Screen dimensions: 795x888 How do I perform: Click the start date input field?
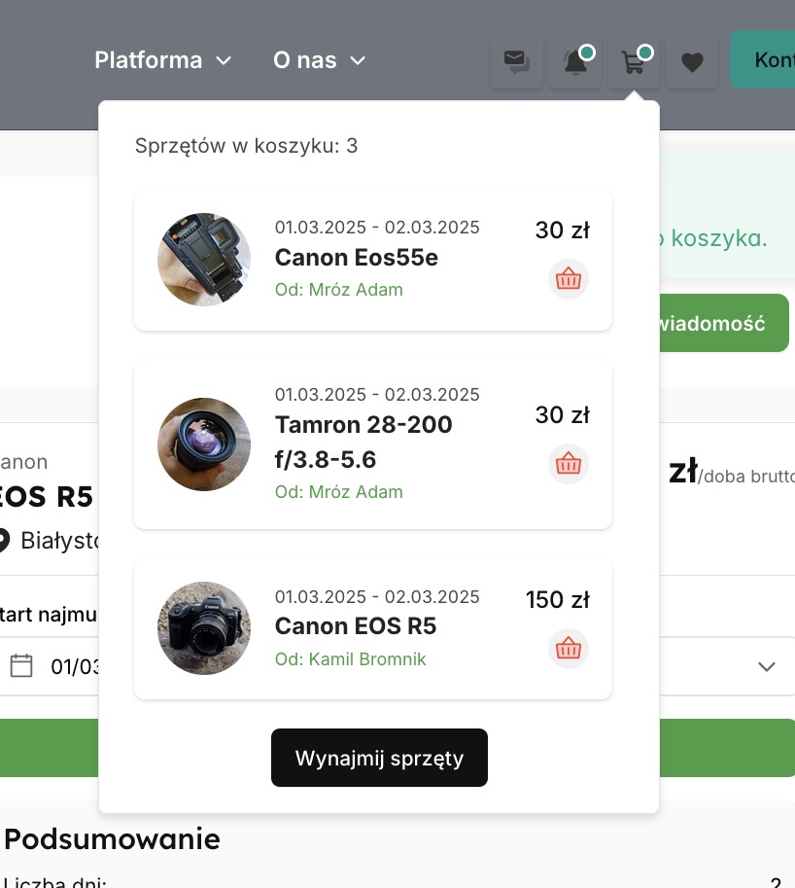pos(73,666)
